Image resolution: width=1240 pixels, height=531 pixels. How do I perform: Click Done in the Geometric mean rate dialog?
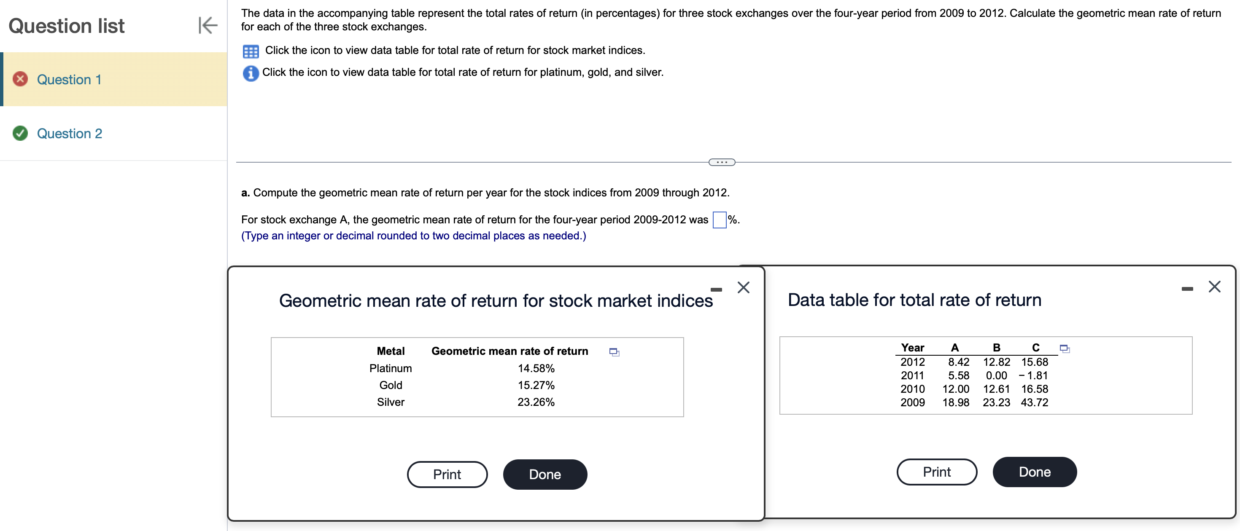[545, 474]
